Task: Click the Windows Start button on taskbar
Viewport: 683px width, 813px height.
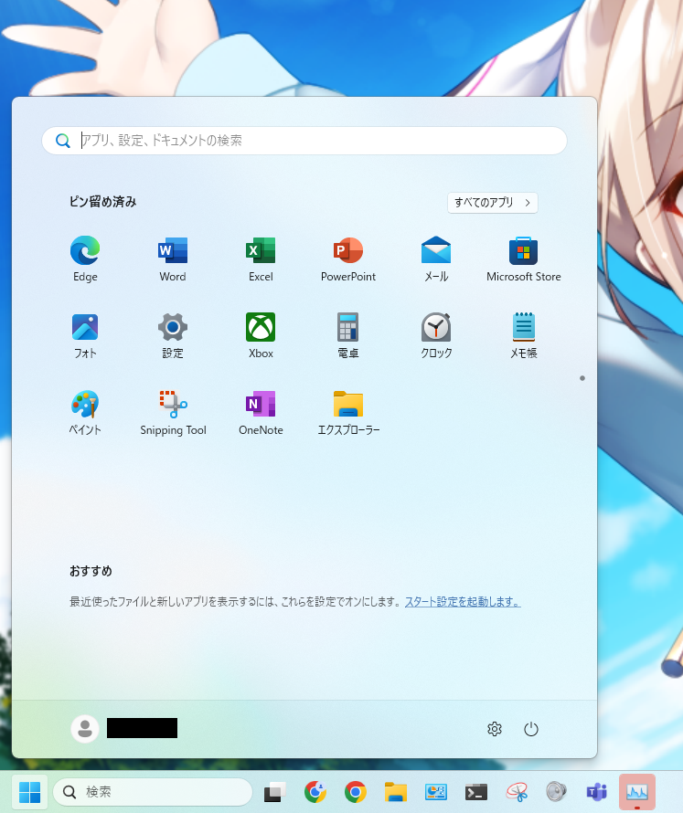Action: click(29, 792)
